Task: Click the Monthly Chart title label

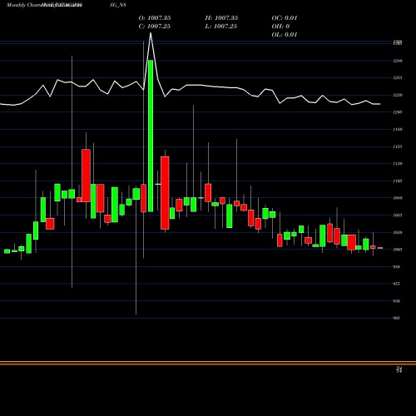Action: 23,5
